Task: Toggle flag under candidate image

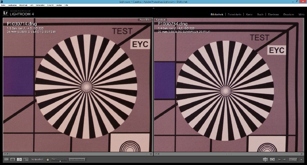Action: click(x=156, y=154)
